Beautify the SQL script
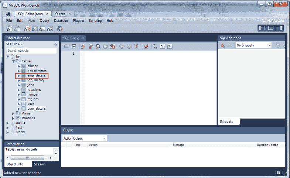This screenshot has height=178, width=290. coord(146,46)
